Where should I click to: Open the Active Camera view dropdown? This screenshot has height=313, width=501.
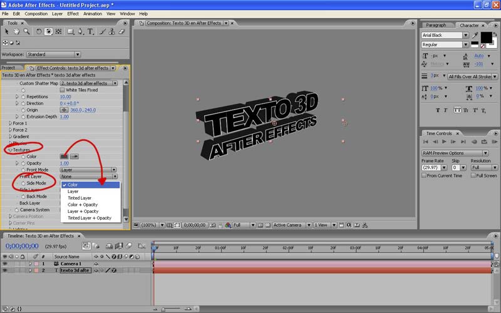(x=291, y=225)
